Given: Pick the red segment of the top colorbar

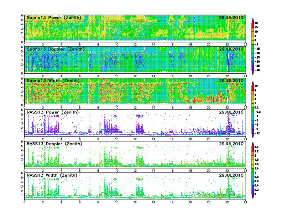Looking at the screenshot, I should [253, 25].
